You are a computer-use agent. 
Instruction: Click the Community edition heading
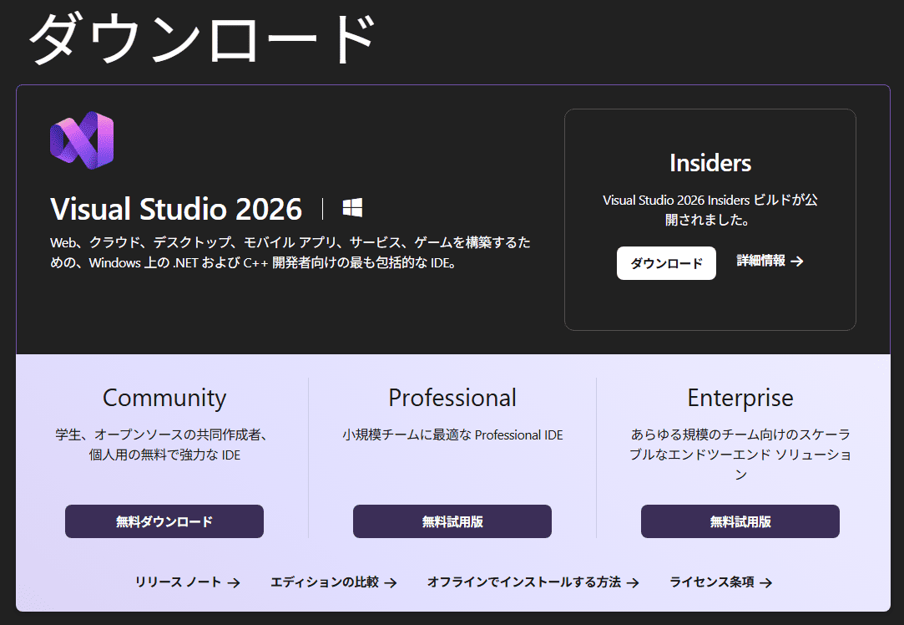click(164, 399)
